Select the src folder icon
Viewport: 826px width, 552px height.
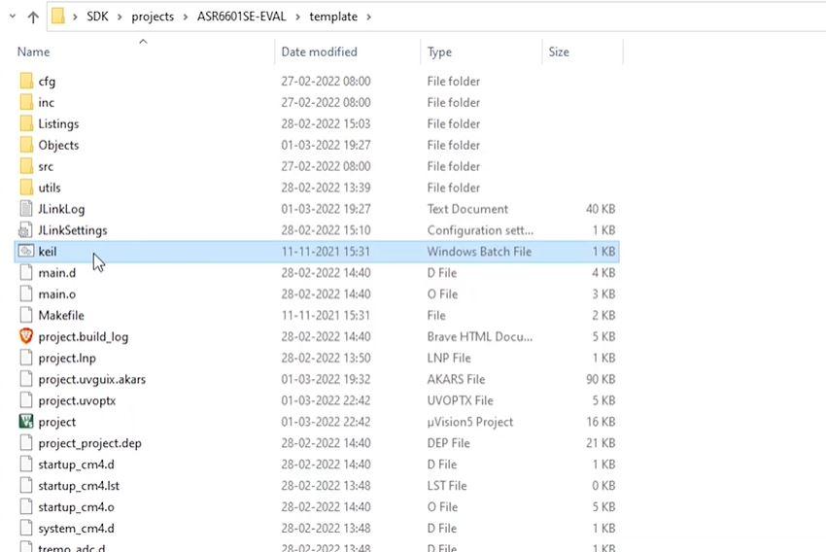coord(26,166)
